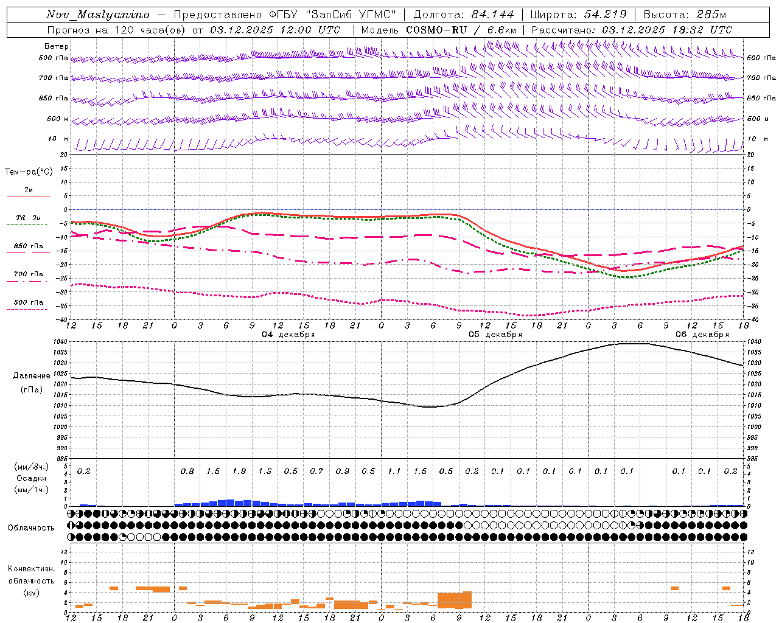Image resolution: width=779 pixels, height=623 pixels.
Task: Click the Конвективн. convective cloud label
Action: click(x=31, y=569)
